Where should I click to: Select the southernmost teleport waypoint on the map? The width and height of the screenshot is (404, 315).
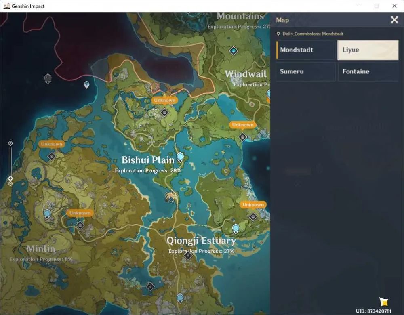coord(180,298)
